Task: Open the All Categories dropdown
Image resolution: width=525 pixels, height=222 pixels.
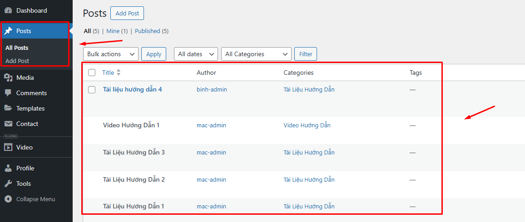Action: (256, 54)
